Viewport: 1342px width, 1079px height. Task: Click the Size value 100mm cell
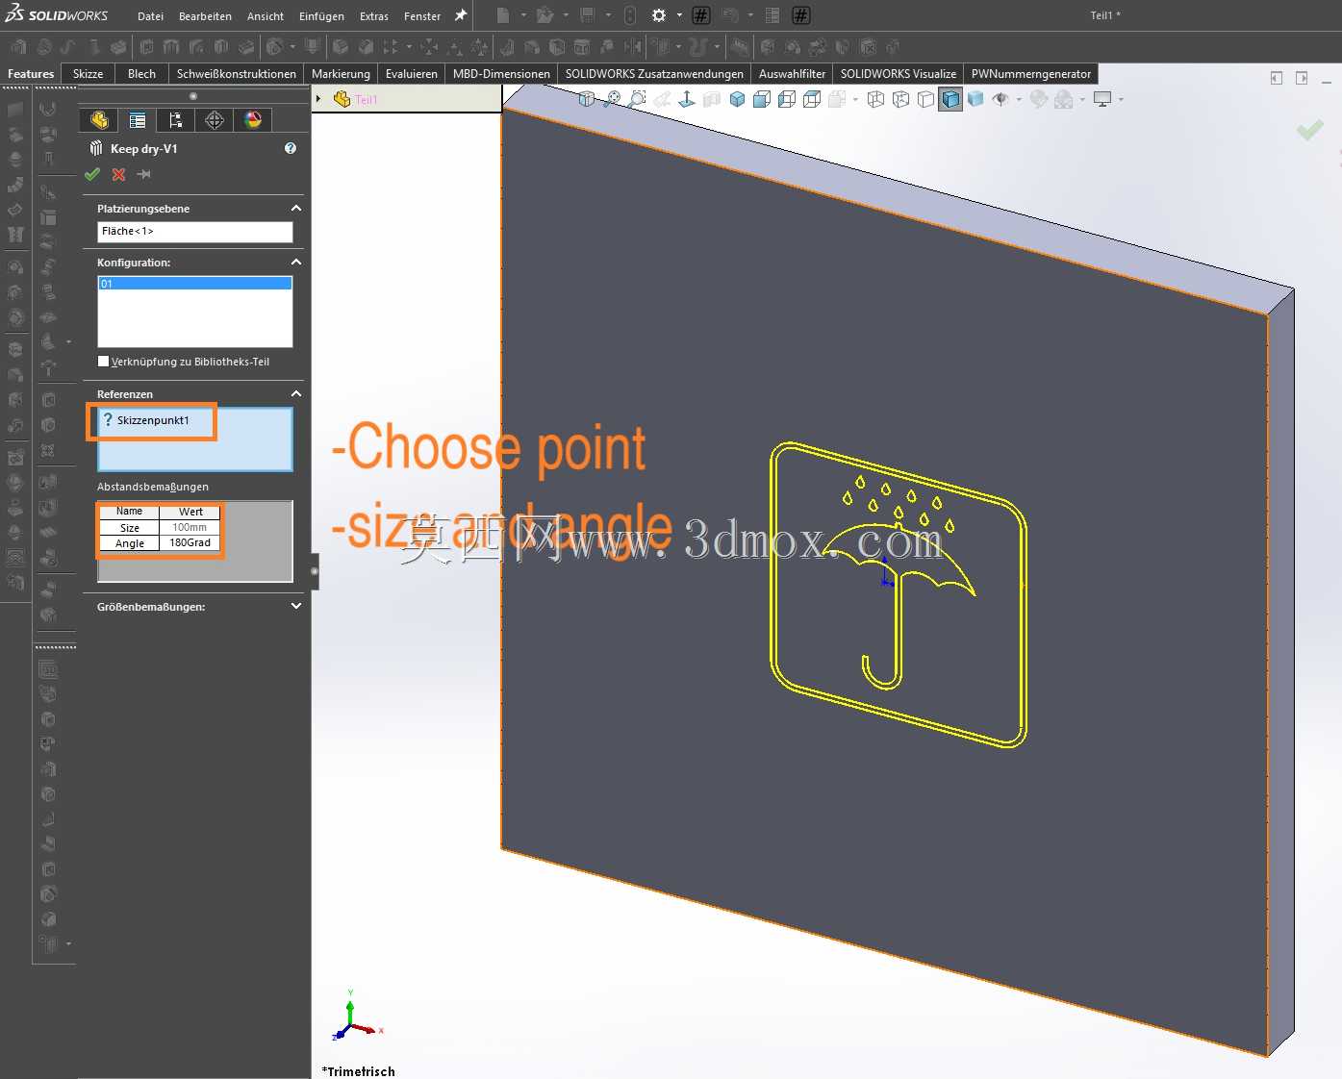click(x=190, y=527)
